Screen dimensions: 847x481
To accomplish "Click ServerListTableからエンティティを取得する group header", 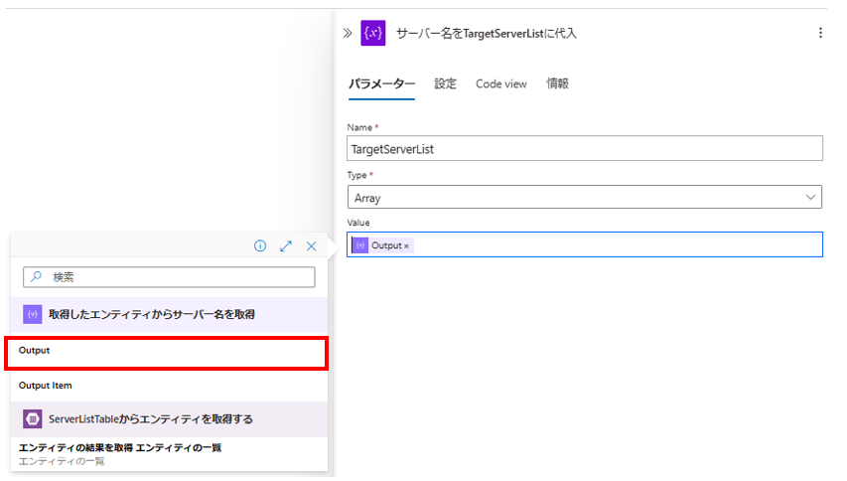I will (169, 418).
